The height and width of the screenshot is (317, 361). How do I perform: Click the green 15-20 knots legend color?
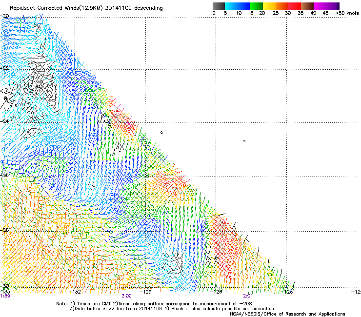point(257,6)
